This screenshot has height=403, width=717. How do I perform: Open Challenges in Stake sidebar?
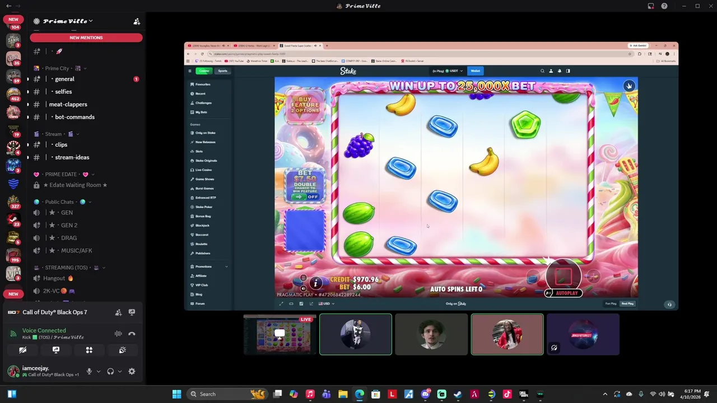coord(209,103)
